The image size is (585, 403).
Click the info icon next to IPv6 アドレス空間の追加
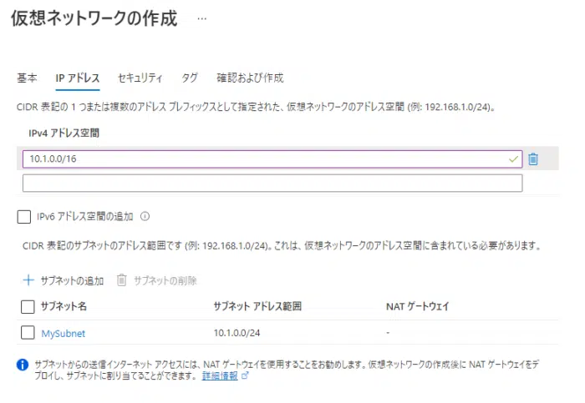point(145,216)
